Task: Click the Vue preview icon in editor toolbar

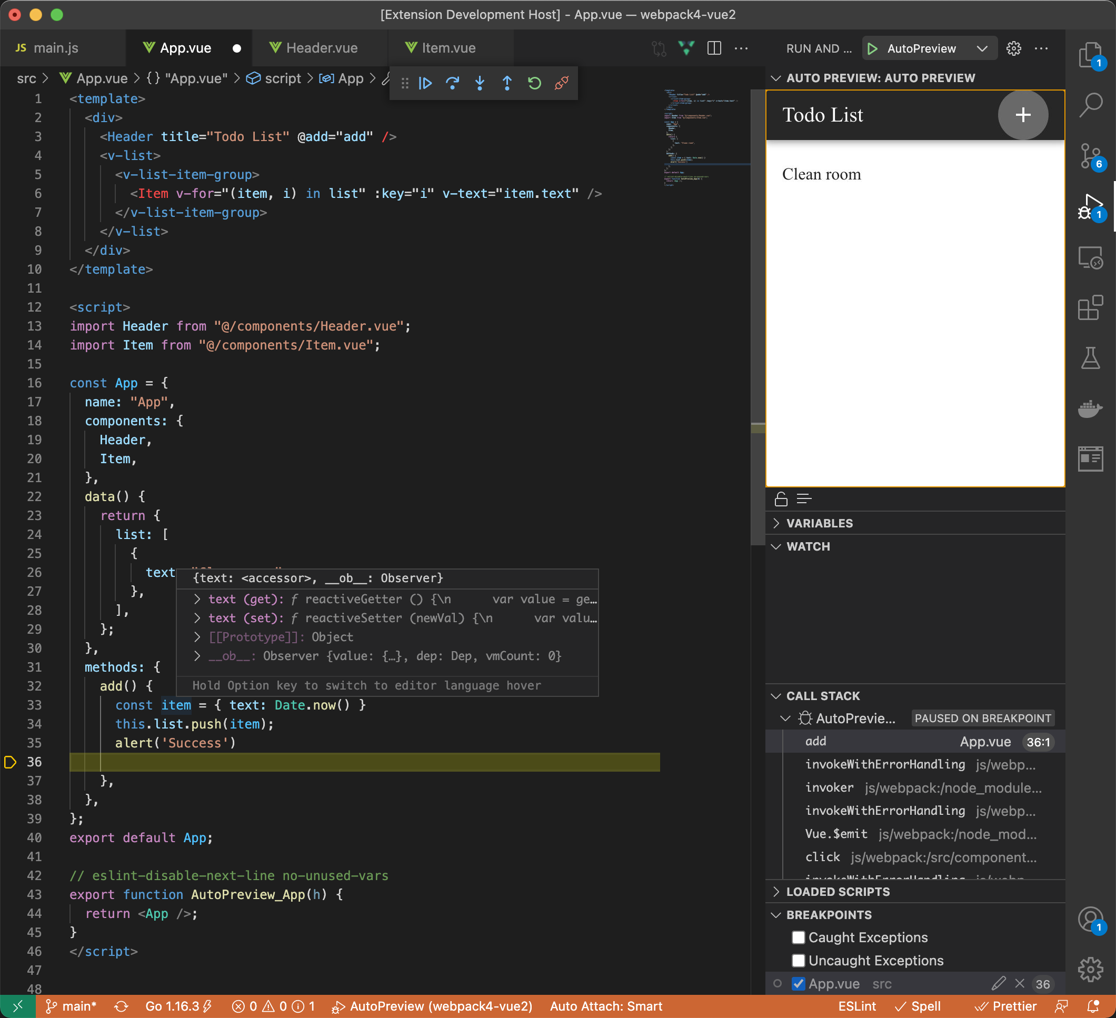Action: tap(686, 48)
